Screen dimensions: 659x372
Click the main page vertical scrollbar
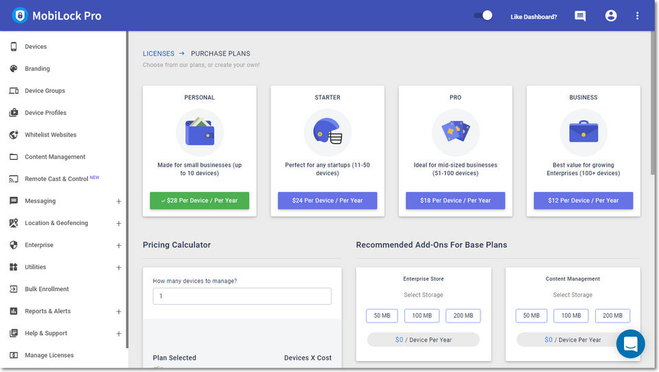pyautogui.click(x=653, y=103)
